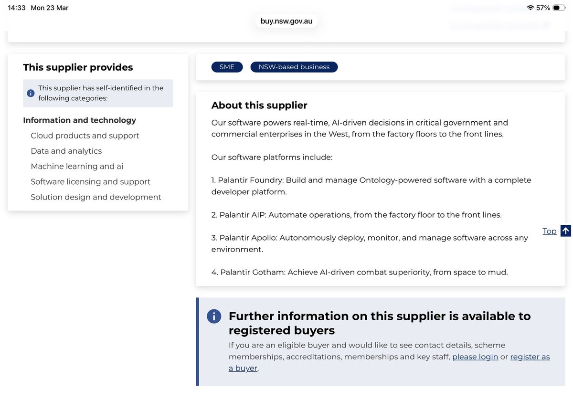Click the Palantir AIP description line
573x400 pixels.
point(357,215)
